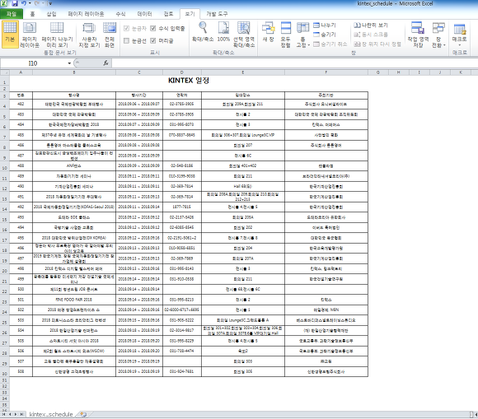This screenshot has height=419, width=478.
Task: Expand the Name Box dropdown arrow
Action: click(x=69, y=63)
